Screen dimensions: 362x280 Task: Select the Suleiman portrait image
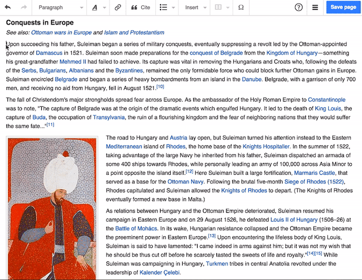52,208
